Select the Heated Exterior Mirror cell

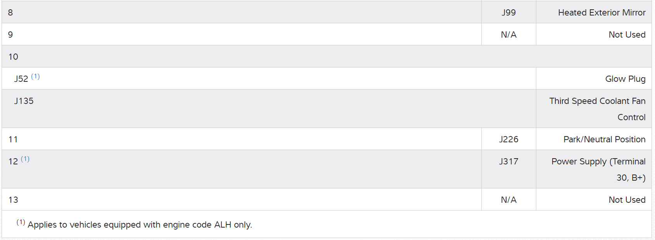pyautogui.click(x=601, y=13)
